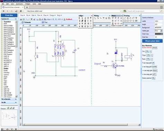Collapse the System IC library section

click(x=16, y=19)
